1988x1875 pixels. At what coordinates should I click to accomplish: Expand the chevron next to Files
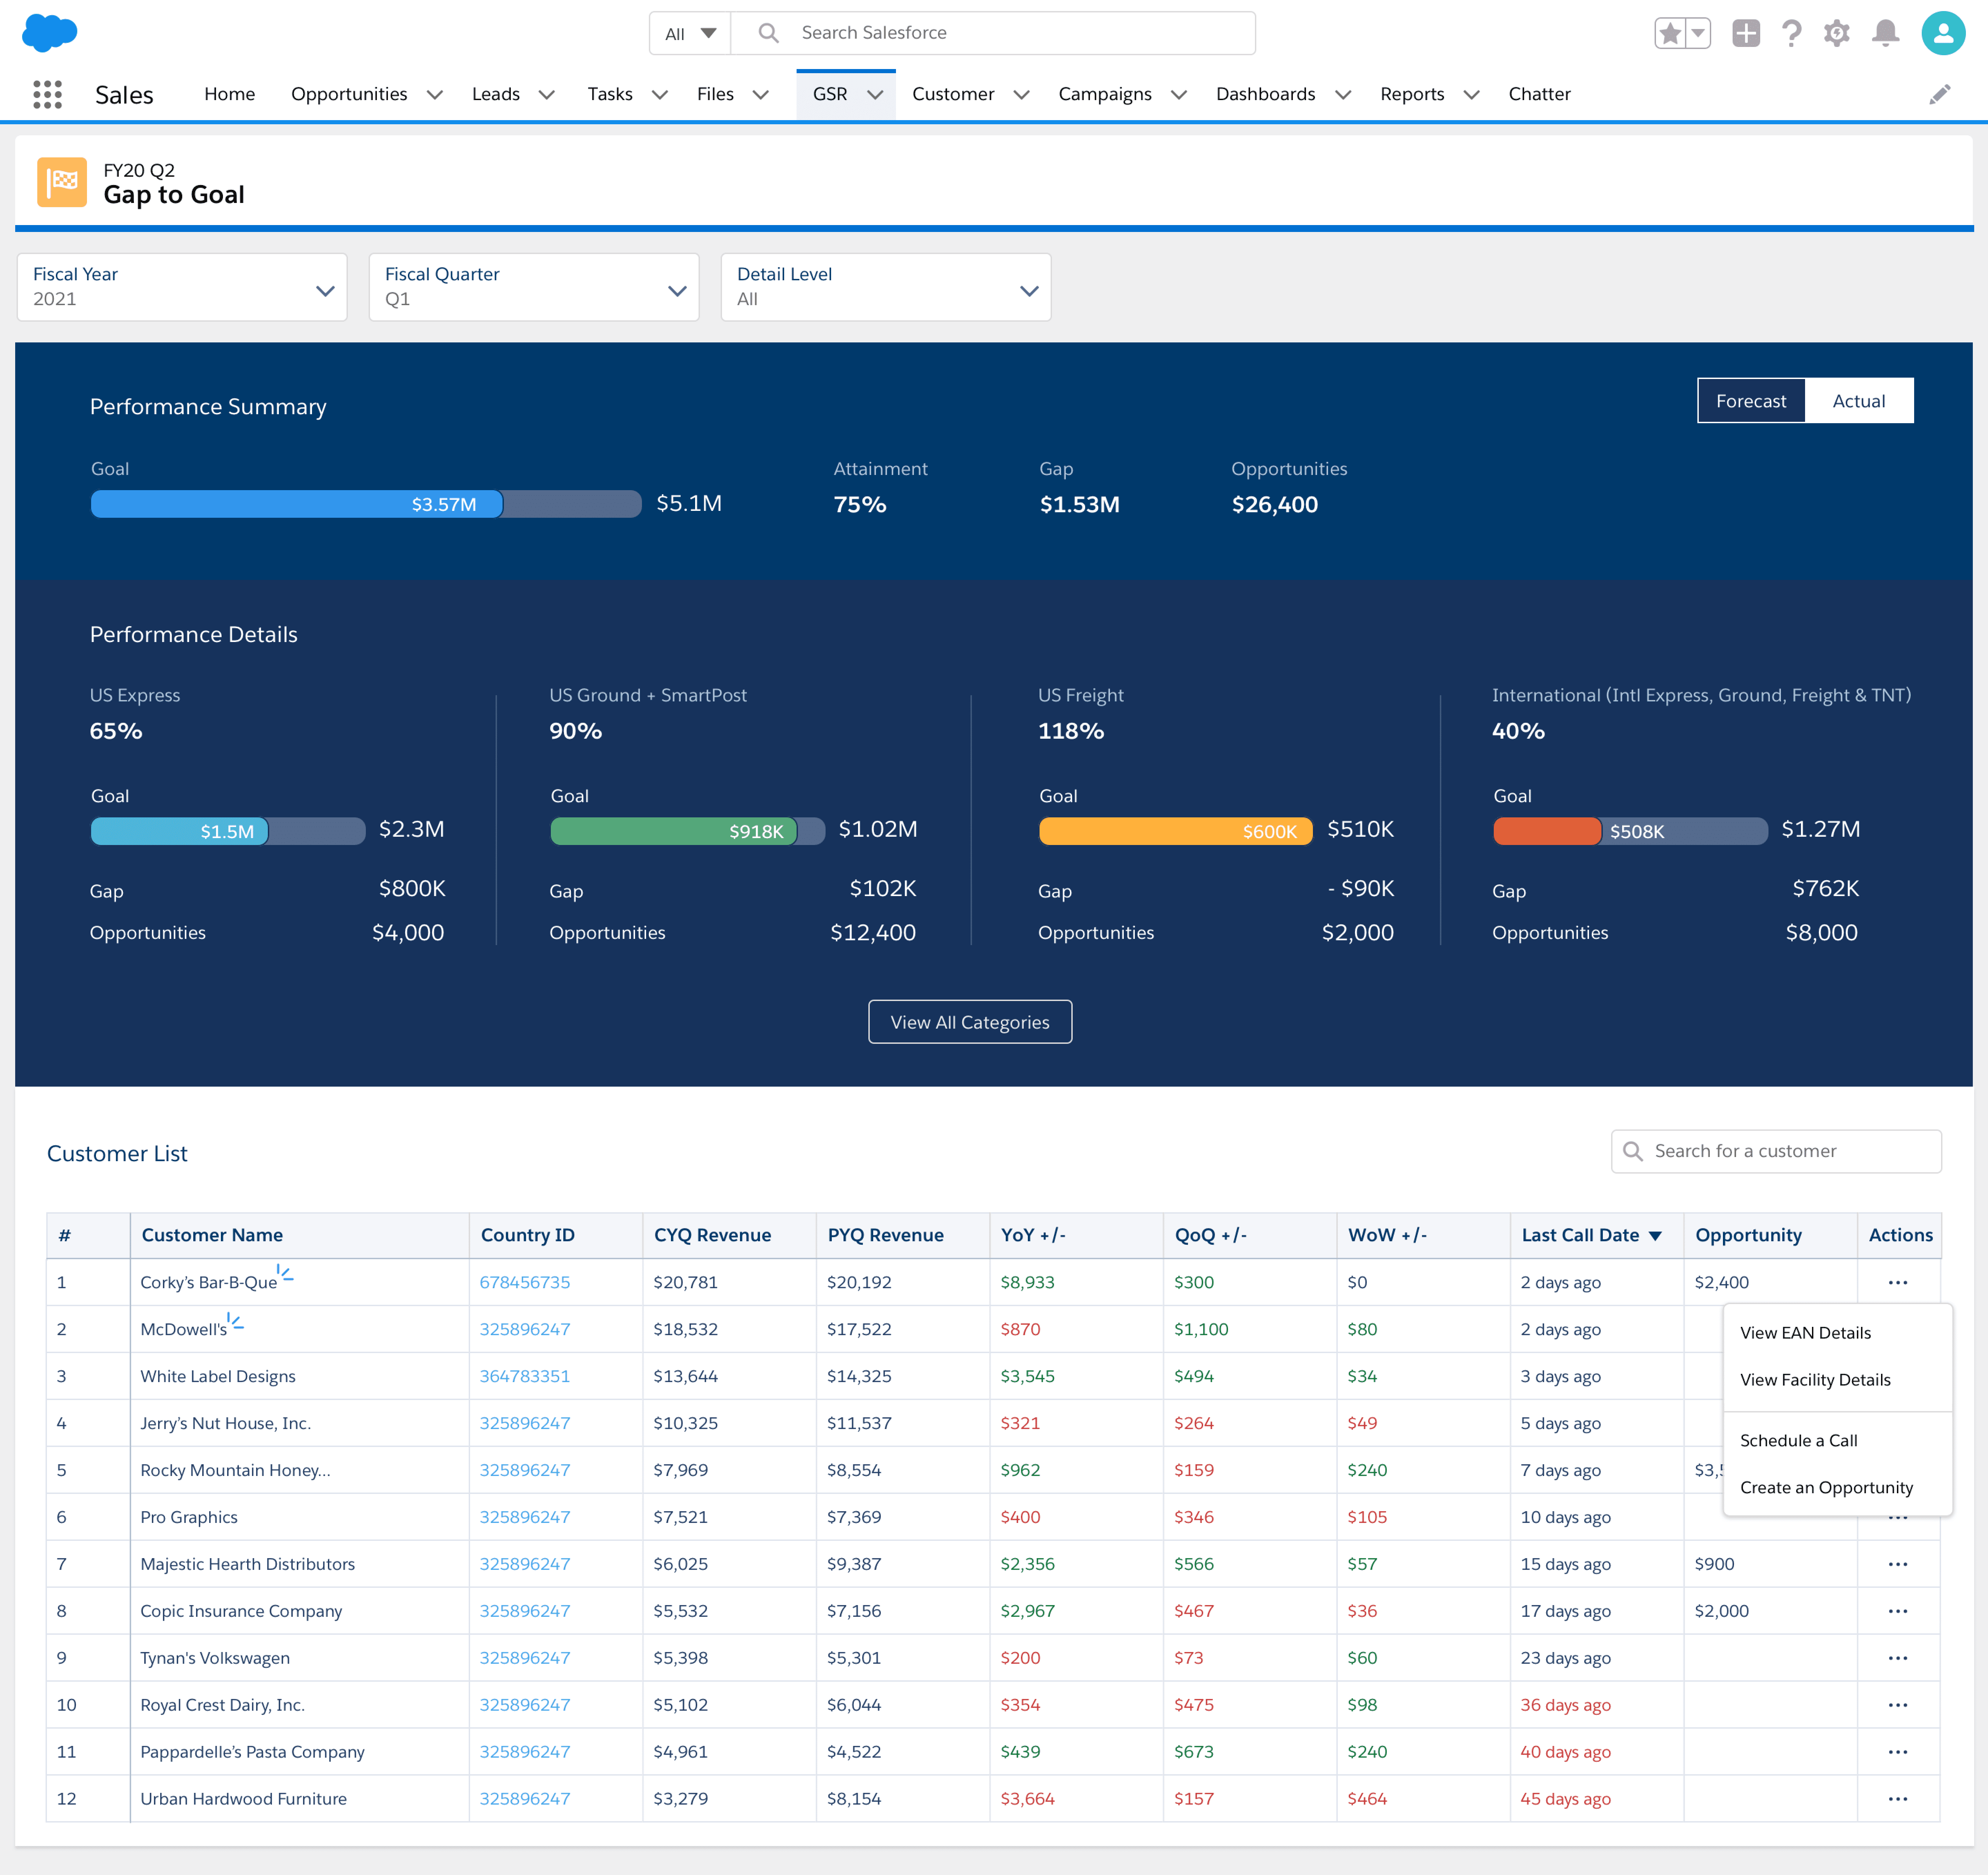[x=761, y=95]
